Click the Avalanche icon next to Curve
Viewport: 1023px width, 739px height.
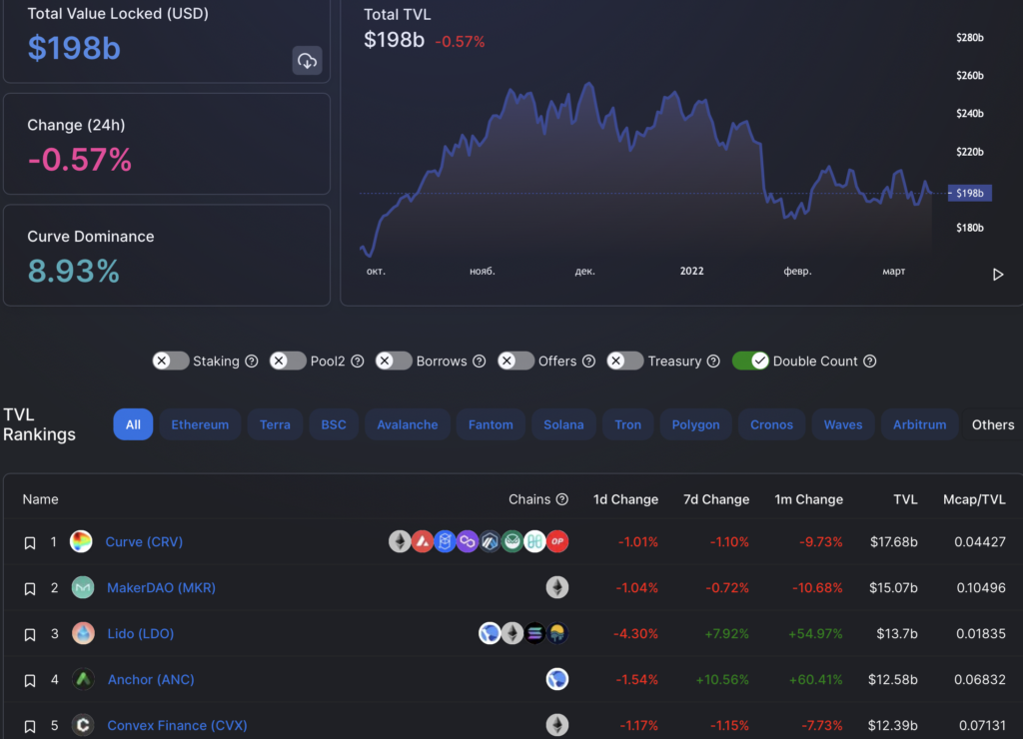422,541
